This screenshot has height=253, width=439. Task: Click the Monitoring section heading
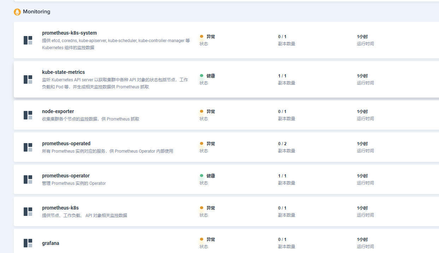[x=37, y=12]
